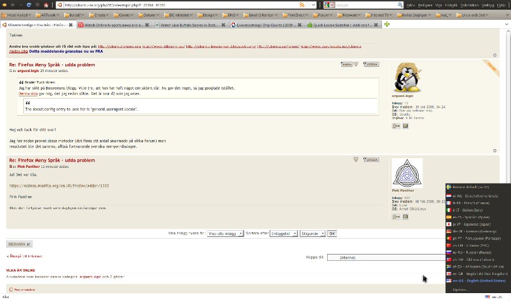Go to the Home page icon
This screenshot has height=301, width=511.
tap(46, 5)
